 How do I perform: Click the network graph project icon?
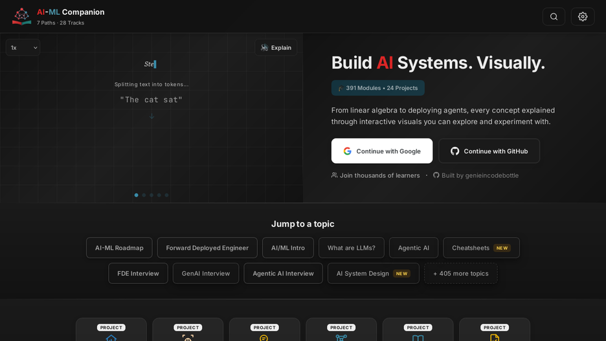(x=341, y=338)
